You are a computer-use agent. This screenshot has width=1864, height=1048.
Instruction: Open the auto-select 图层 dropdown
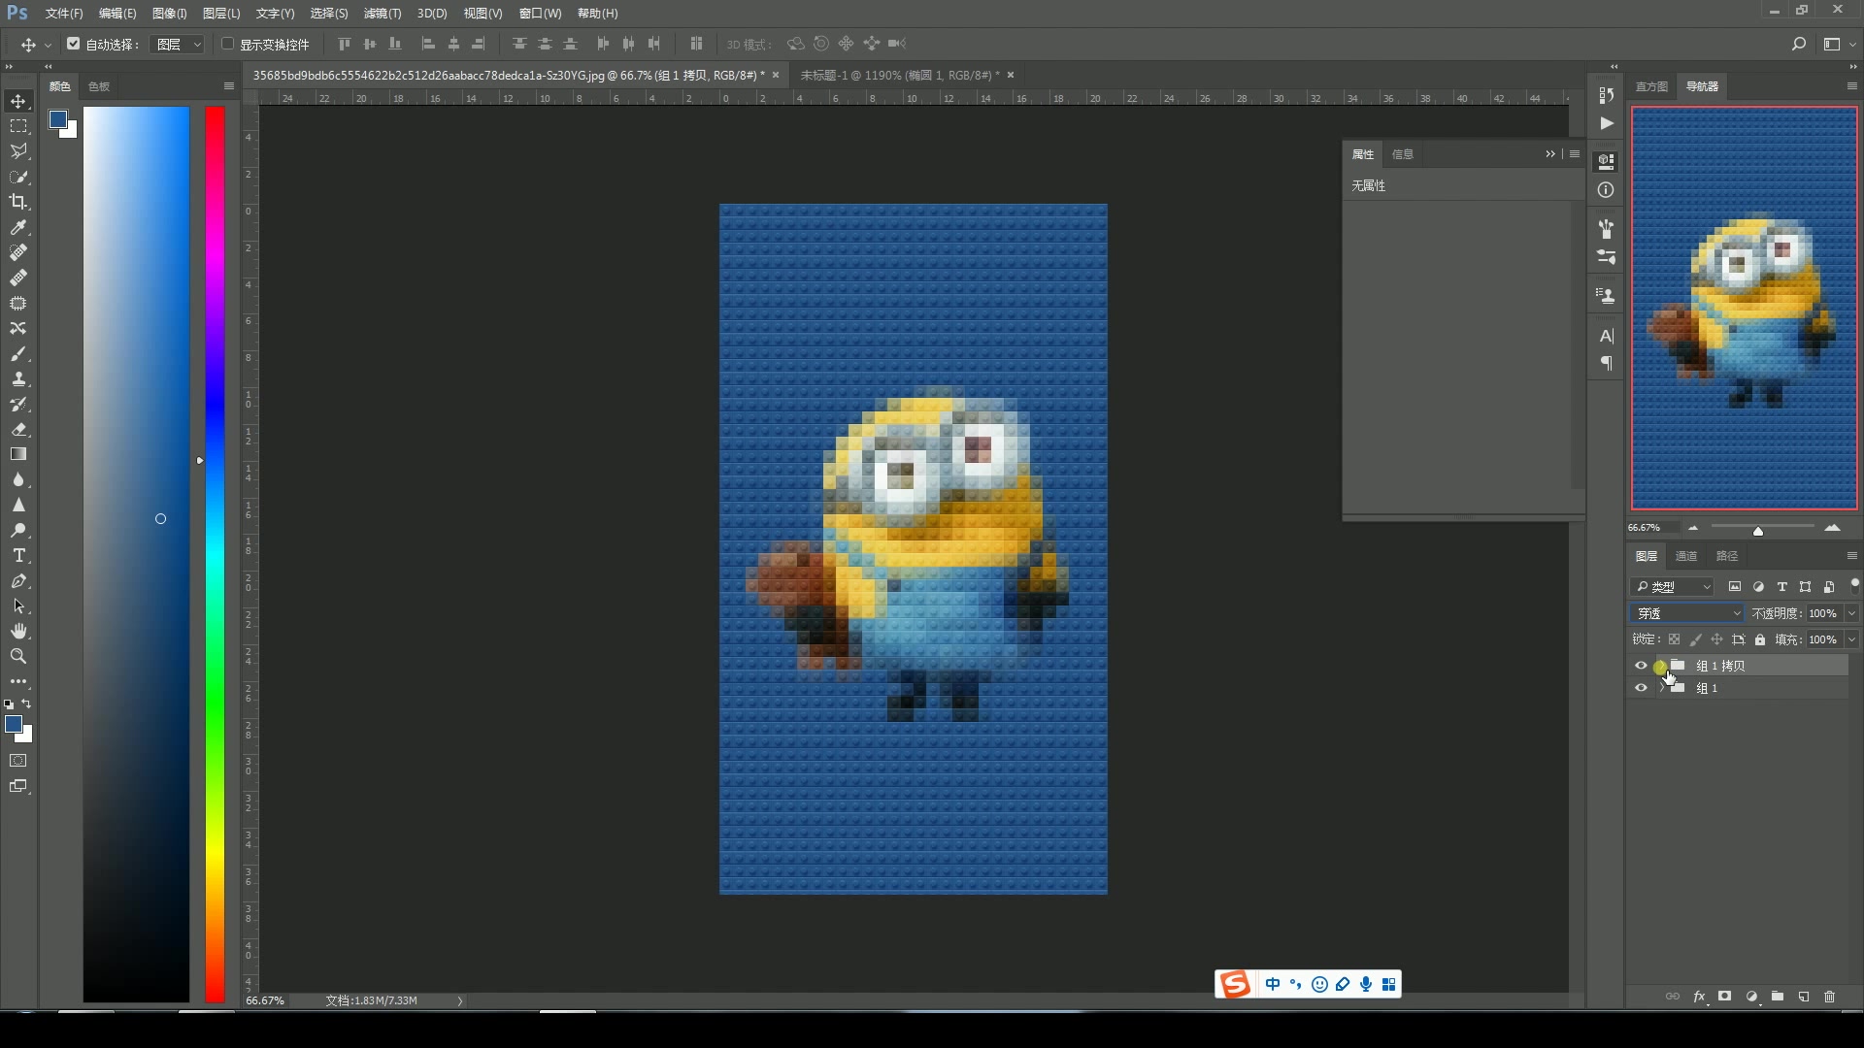point(177,44)
